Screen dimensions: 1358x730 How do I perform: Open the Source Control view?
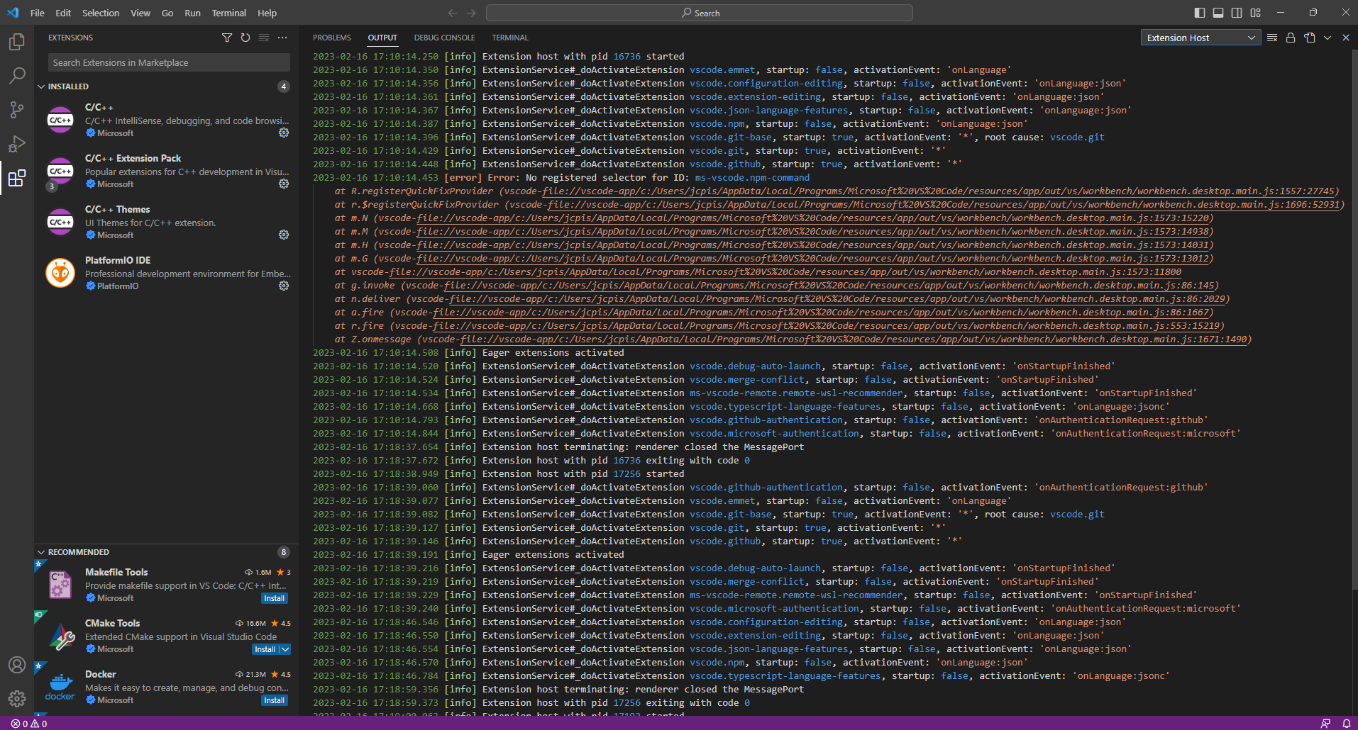[x=17, y=110]
